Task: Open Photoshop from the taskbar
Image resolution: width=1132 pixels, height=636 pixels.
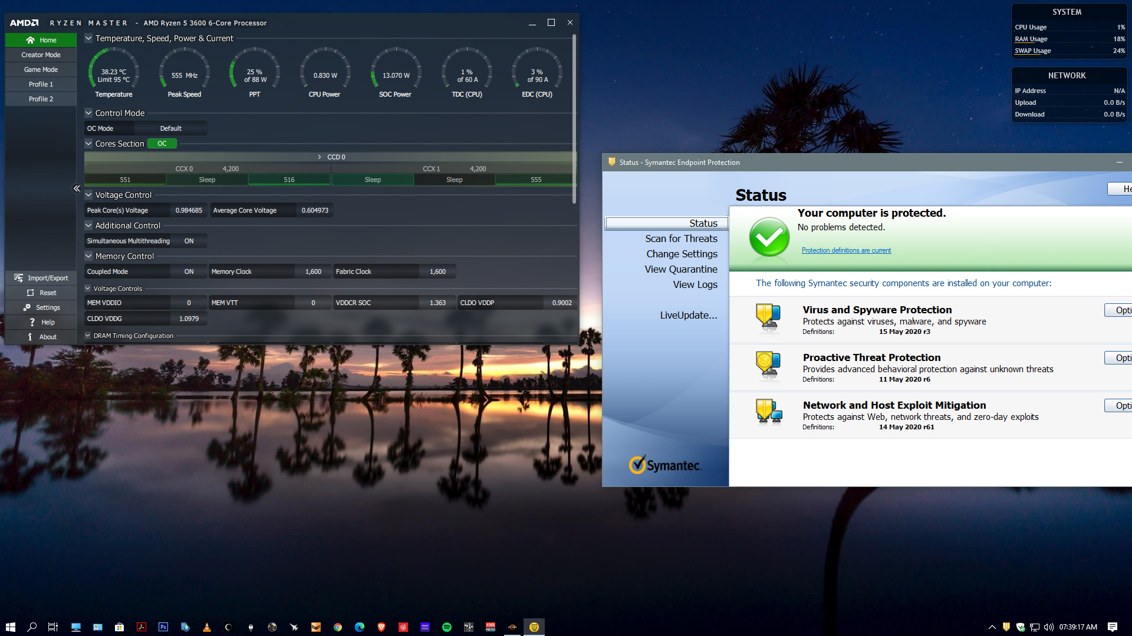Action: pos(163,627)
